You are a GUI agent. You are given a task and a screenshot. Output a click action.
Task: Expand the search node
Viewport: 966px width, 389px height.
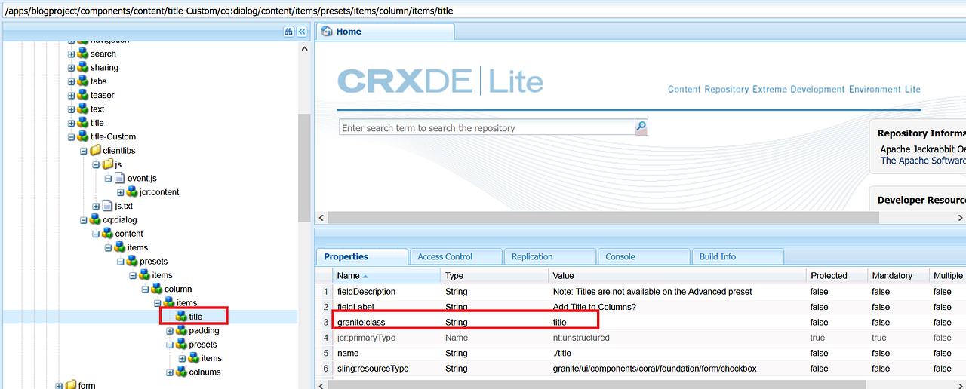pyautogui.click(x=71, y=54)
